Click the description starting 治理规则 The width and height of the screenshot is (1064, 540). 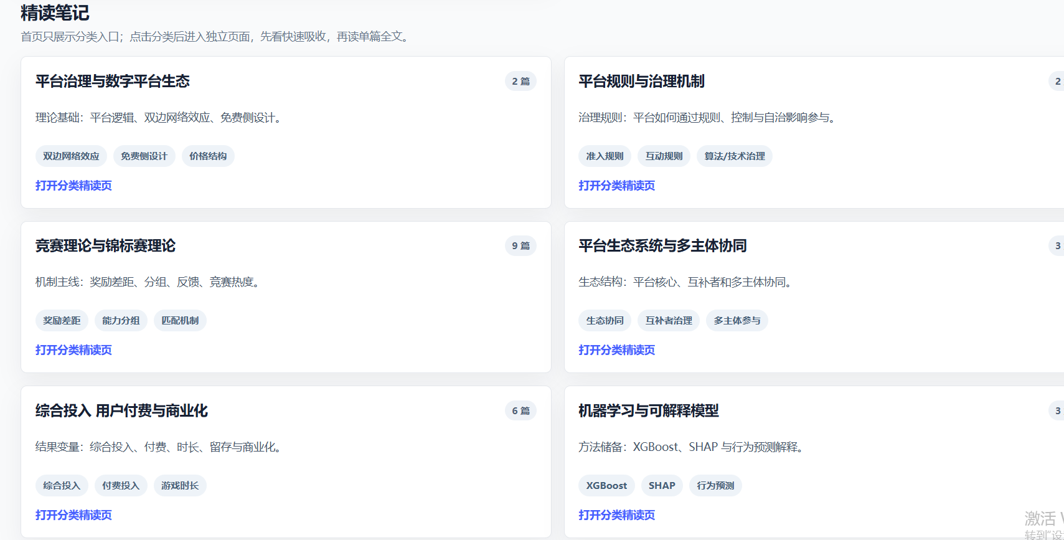(x=709, y=117)
